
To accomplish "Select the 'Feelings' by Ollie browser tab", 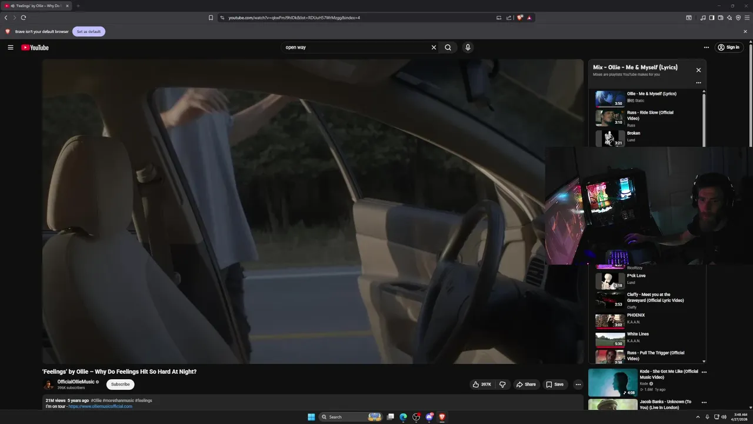I will click(x=37, y=6).
